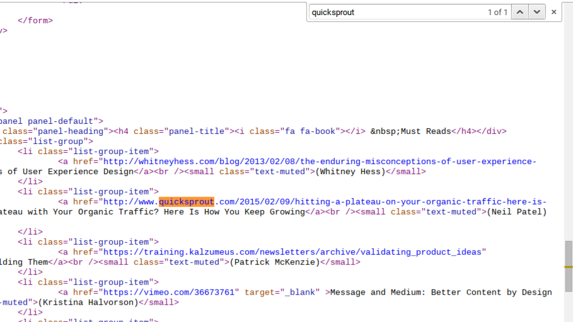573x322 pixels.
Task: Click the target="_blank" attribute text
Action: (282, 292)
